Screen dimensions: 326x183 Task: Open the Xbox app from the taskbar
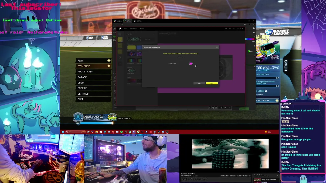pyautogui.click(x=138, y=132)
